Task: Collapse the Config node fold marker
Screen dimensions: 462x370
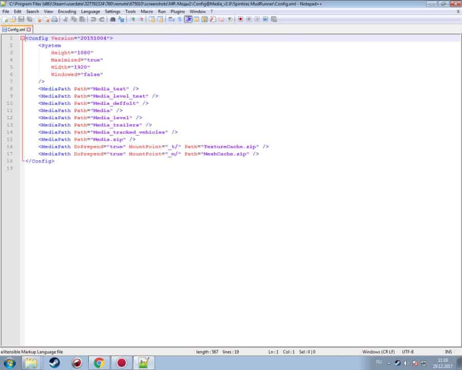Action: click(x=23, y=39)
